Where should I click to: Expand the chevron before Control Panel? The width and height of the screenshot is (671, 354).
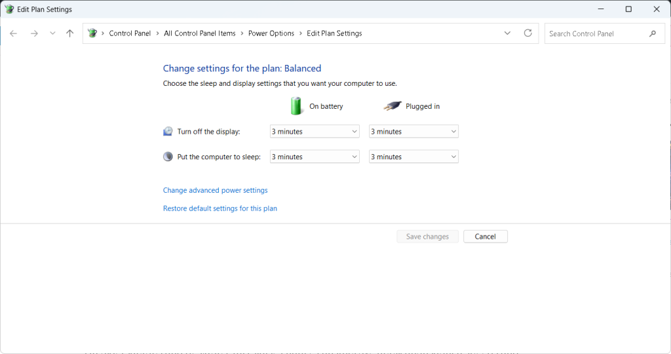pyautogui.click(x=103, y=33)
